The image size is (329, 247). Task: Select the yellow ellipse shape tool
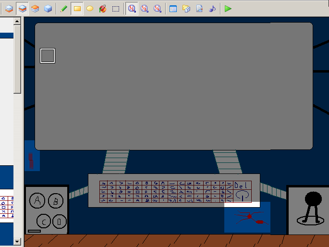(x=90, y=9)
